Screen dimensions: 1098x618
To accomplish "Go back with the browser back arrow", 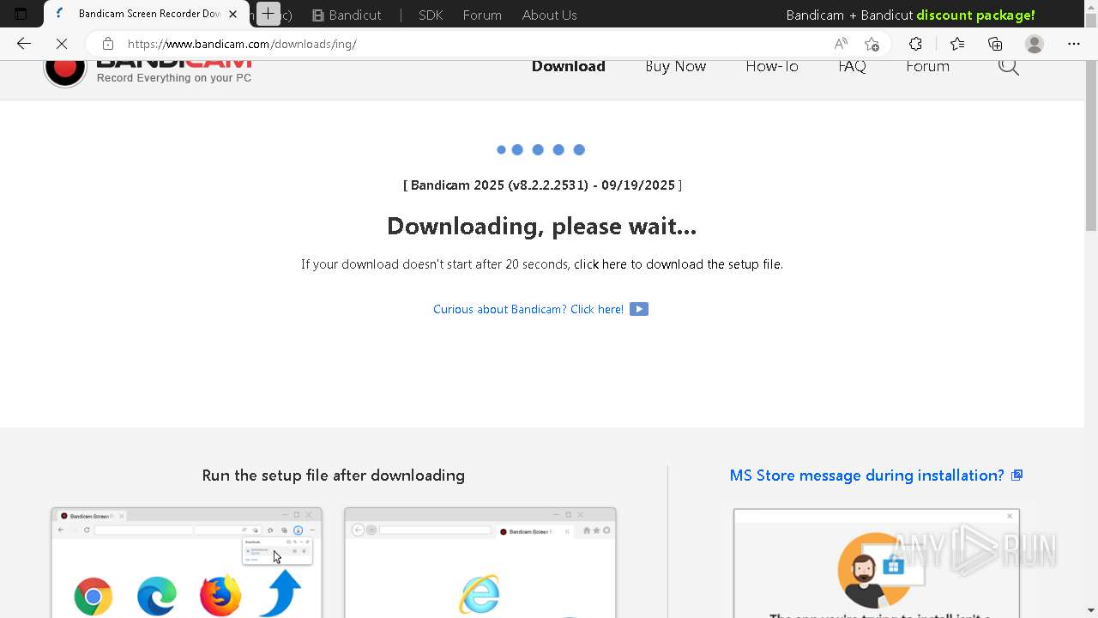I will pos(24,44).
